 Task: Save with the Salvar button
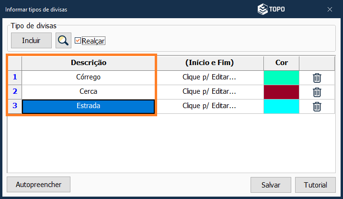tap(271, 185)
